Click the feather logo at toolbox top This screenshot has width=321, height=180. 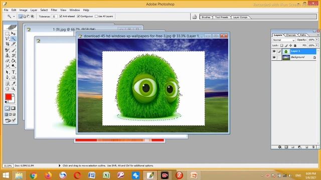tap(10, 27)
